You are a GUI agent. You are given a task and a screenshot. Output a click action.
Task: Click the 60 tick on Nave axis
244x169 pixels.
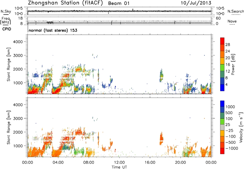point(218,18)
